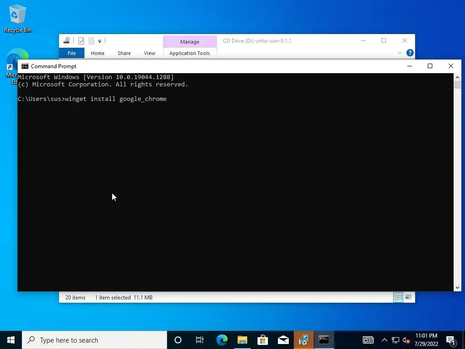
Task: Close the Command Prompt window
Action: [451, 66]
